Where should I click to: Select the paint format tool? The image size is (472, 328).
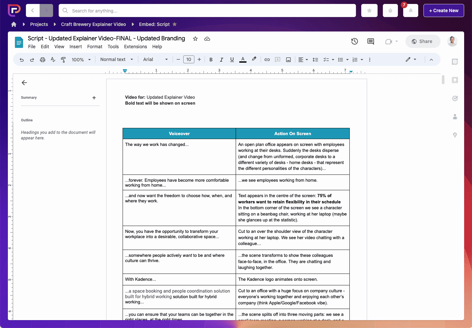pos(63,60)
